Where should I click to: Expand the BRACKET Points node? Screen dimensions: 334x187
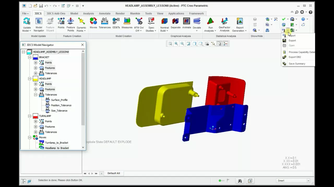(35, 63)
